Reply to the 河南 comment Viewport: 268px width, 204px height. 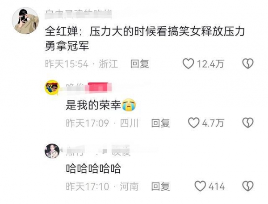pos(160,187)
